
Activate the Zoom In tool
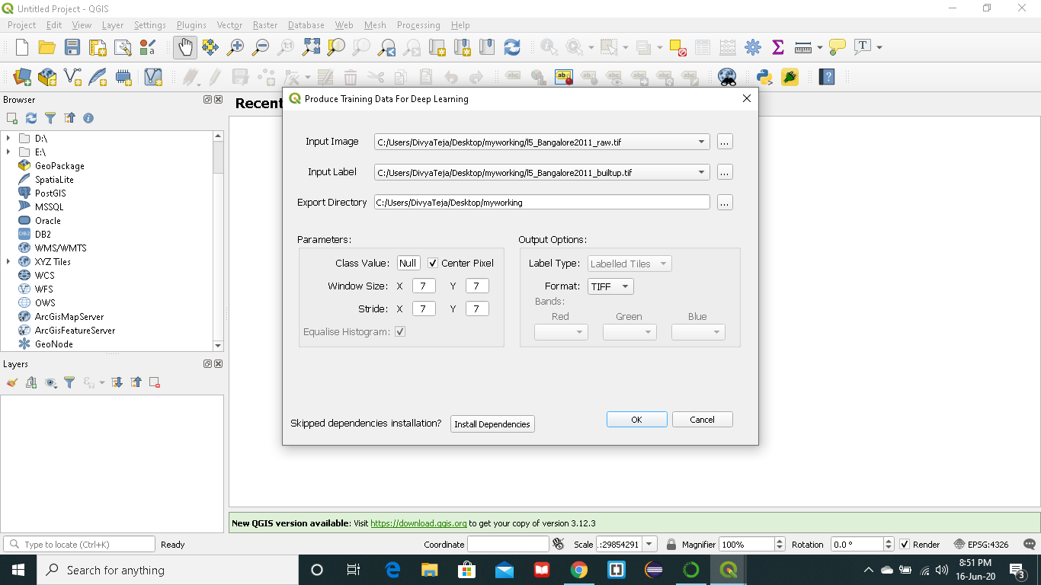point(235,46)
